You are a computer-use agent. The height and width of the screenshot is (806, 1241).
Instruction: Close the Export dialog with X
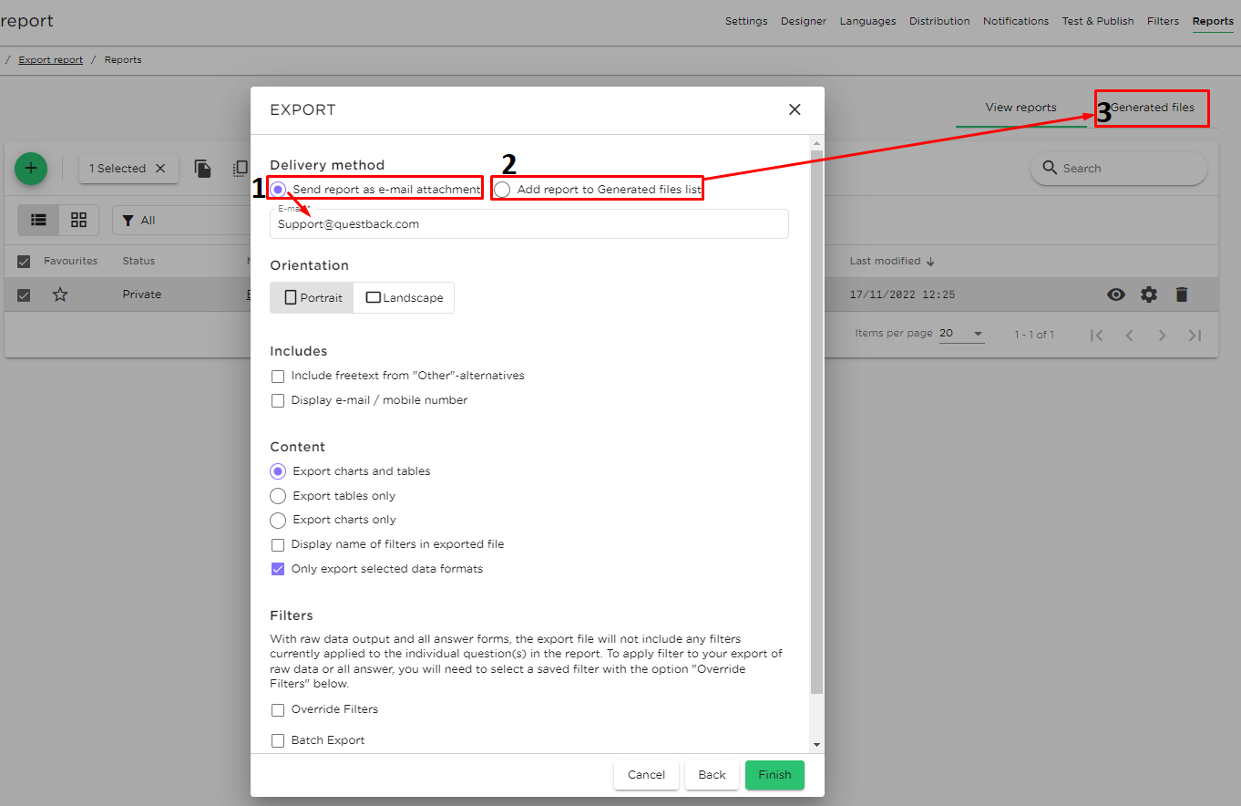pos(795,109)
